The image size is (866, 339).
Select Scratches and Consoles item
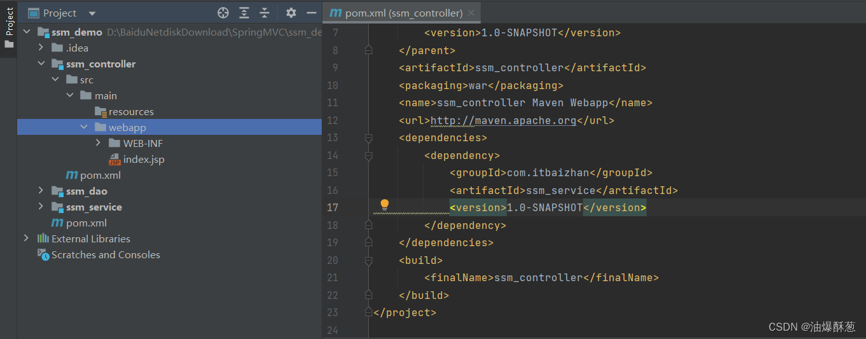[x=106, y=254]
